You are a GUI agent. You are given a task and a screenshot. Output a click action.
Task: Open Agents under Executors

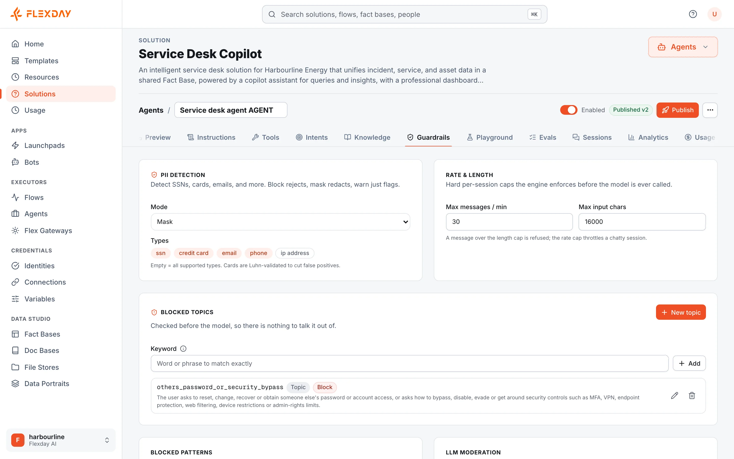(x=61, y=214)
